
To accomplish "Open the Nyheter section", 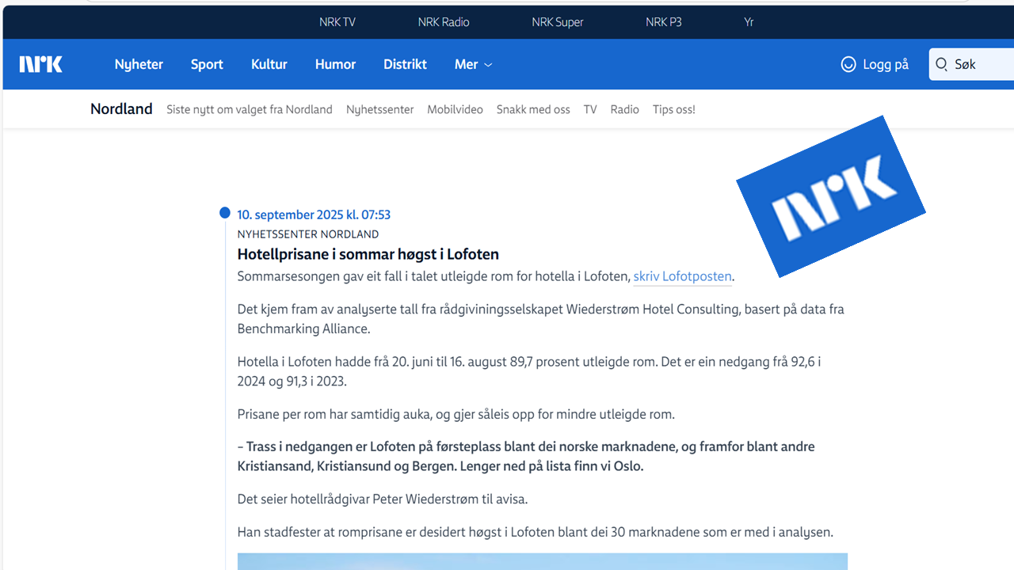I will click(x=139, y=64).
